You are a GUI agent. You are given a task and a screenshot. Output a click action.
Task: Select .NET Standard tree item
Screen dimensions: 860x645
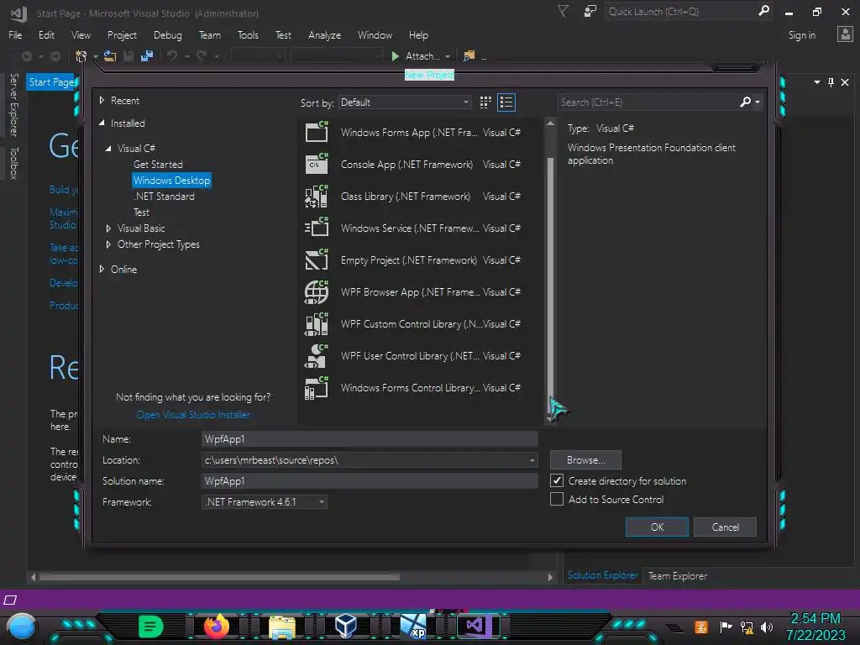pyautogui.click(x=164, y=197)
